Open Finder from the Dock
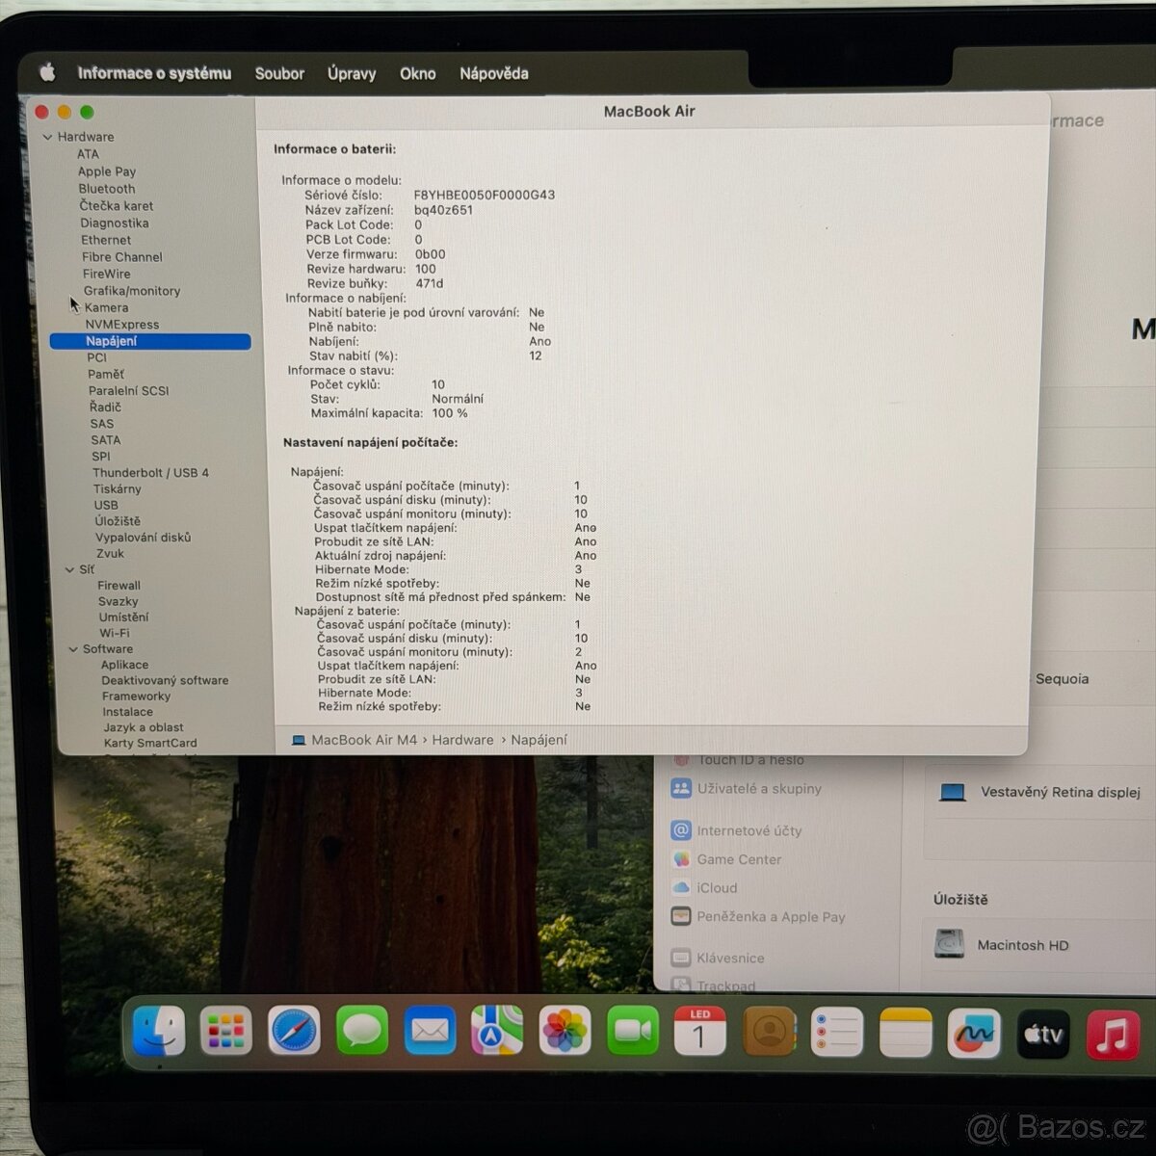Screen dimensions: 1156x1156 (159, 1032)
